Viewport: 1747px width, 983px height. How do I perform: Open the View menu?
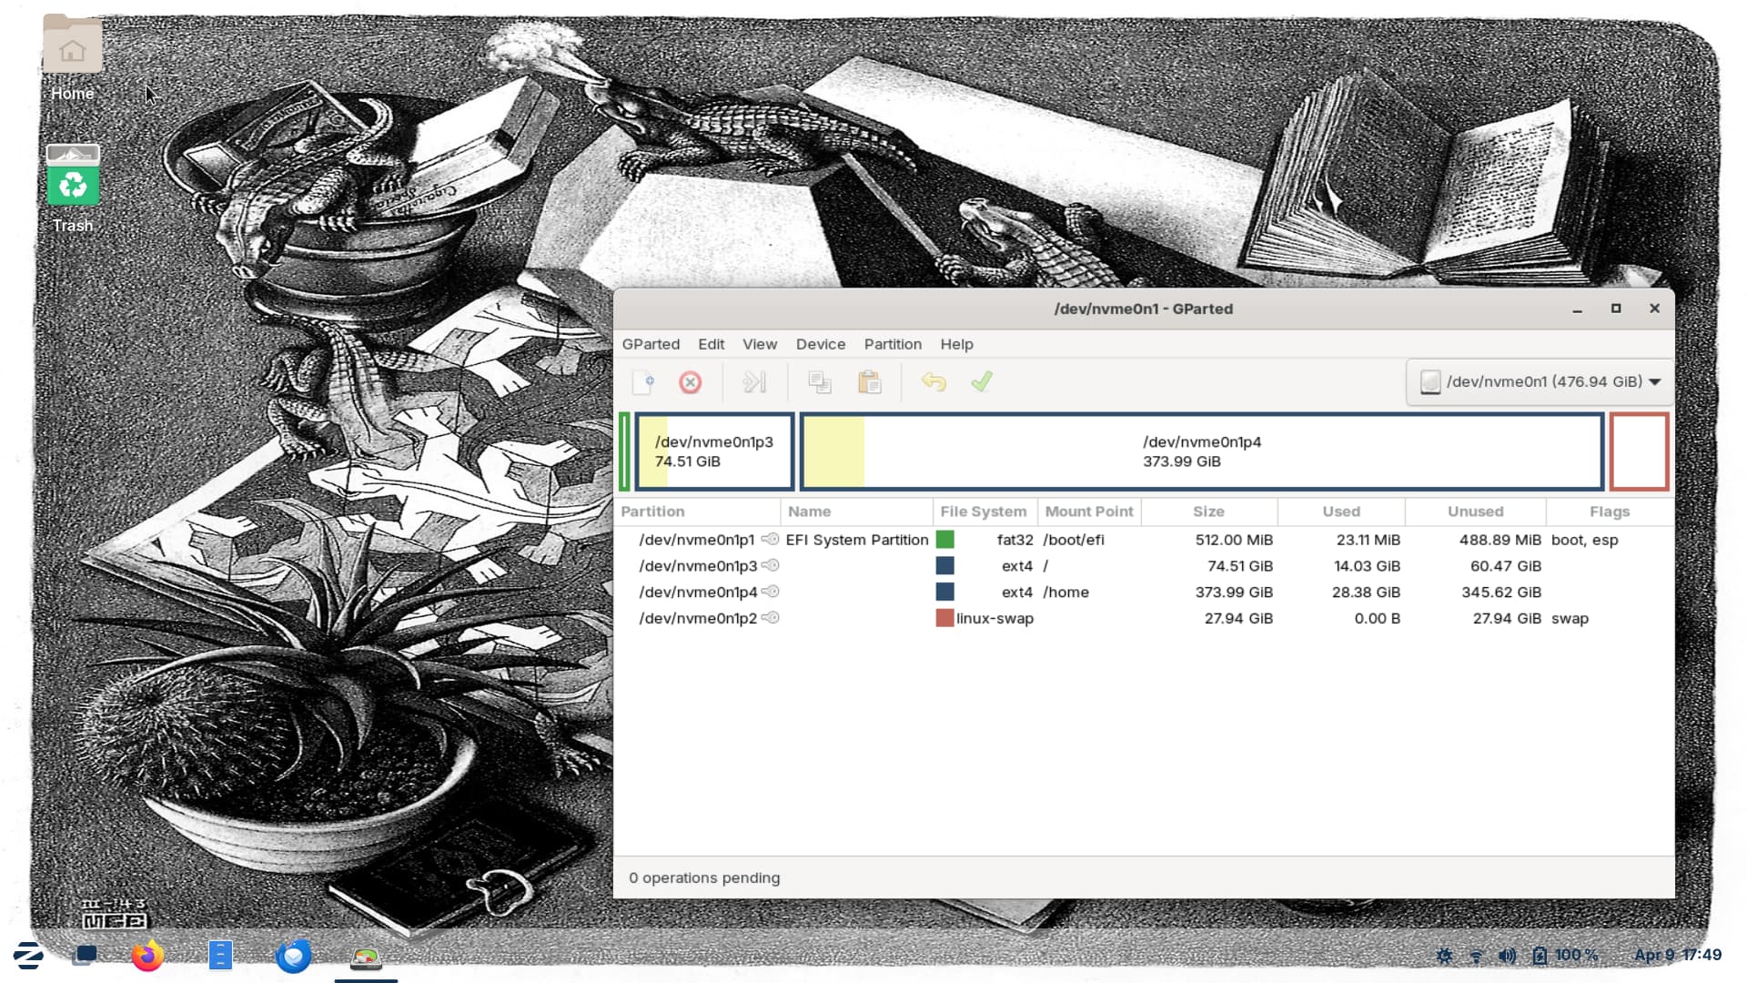click(x=760, y=344)
